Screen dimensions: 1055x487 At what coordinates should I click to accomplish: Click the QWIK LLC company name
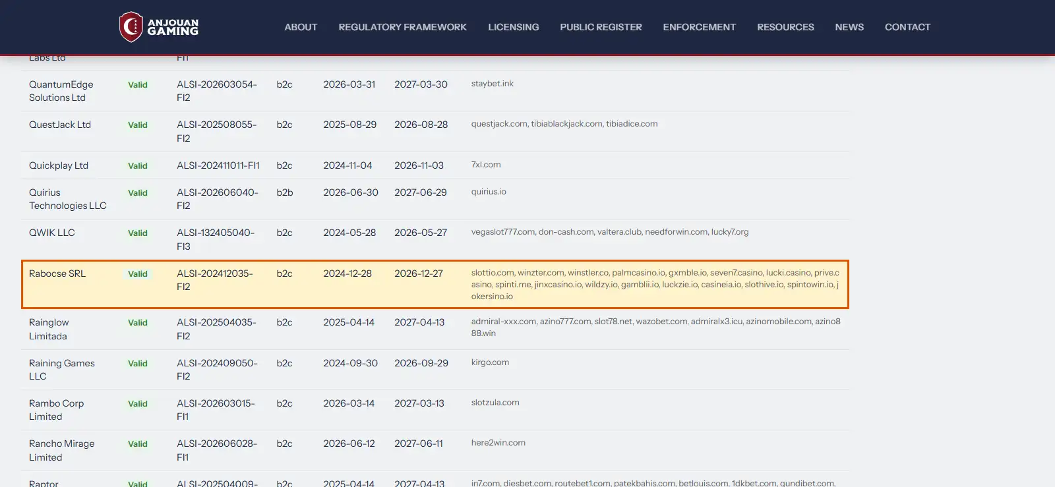(x=52, y=233)
